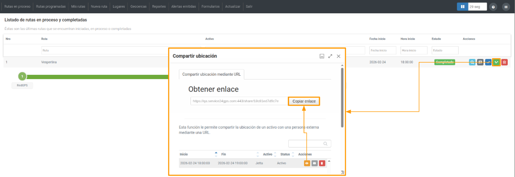Click Salir to log out
515x177 pixels.
pyautogui.click(x=249, y=7)
